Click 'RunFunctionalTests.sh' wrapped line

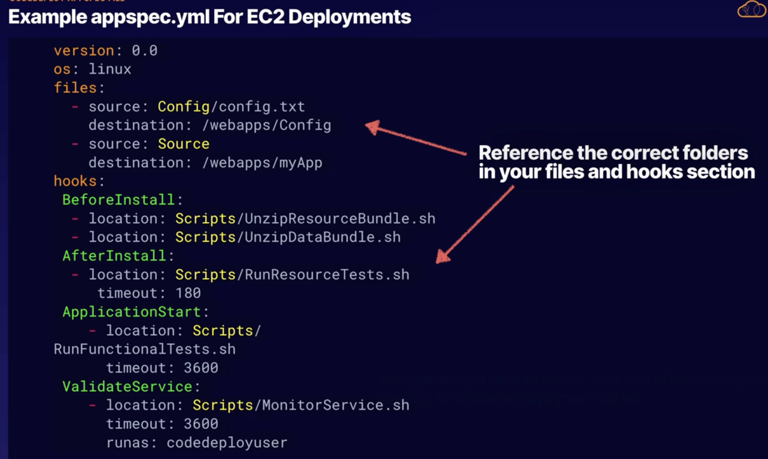tap(145, 349)
